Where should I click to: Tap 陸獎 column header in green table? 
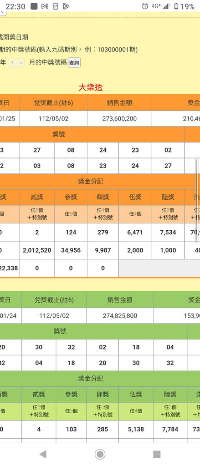coord(170,395)
